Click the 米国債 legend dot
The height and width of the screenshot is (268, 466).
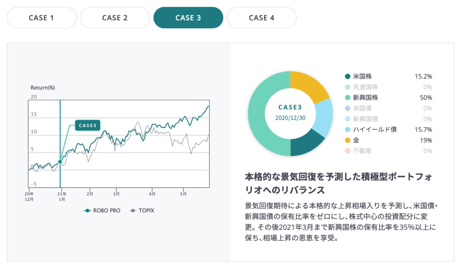[348, 108]
